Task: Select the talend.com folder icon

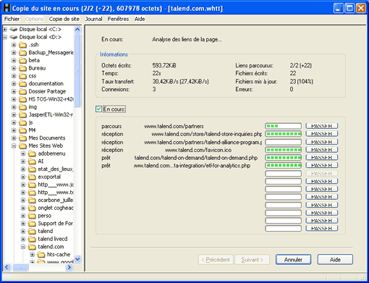Action: (x=32, y=247)
